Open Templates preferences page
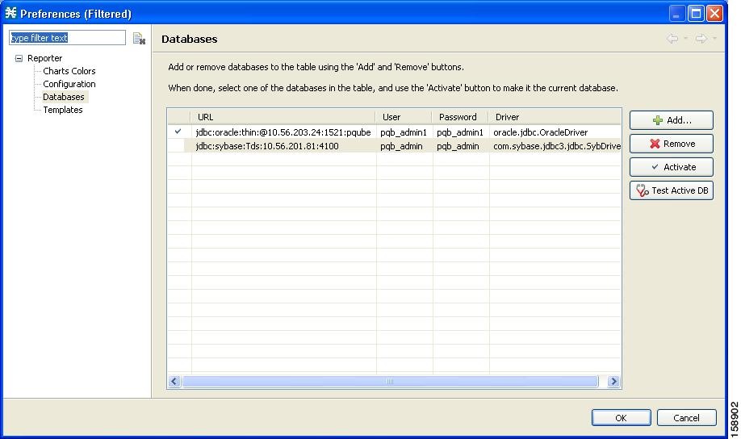This screenshot has width=741, height=439. 63,110
